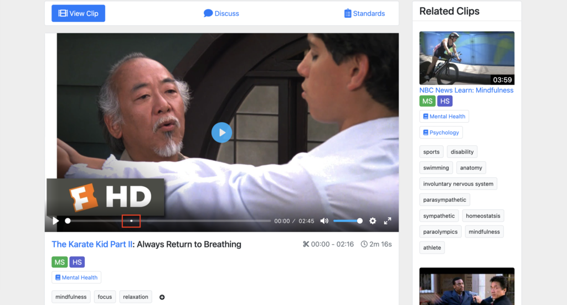567x305 pixels.
Task: Open the Discuss tab
Action: pos(221,13)
